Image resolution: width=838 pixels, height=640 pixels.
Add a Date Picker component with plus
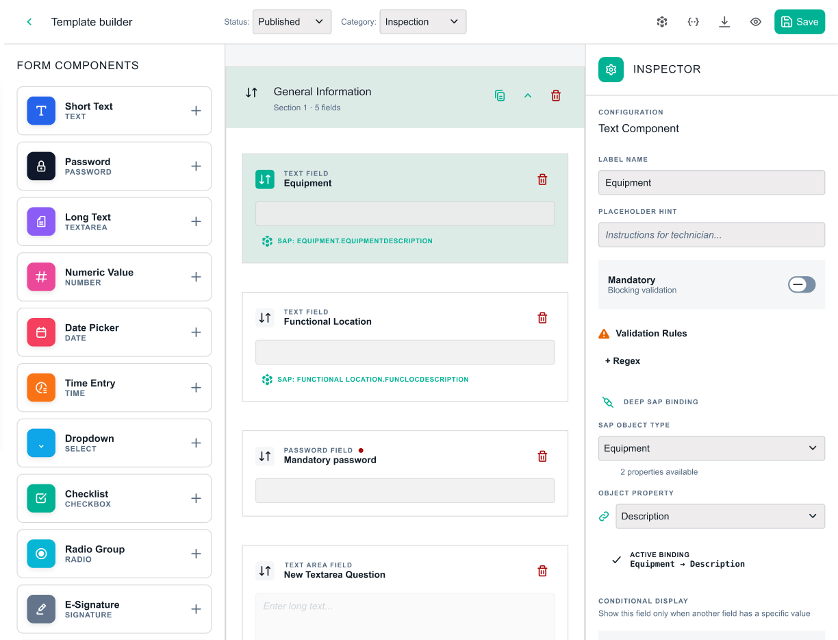pyautogui.click(x=196, y=332)
